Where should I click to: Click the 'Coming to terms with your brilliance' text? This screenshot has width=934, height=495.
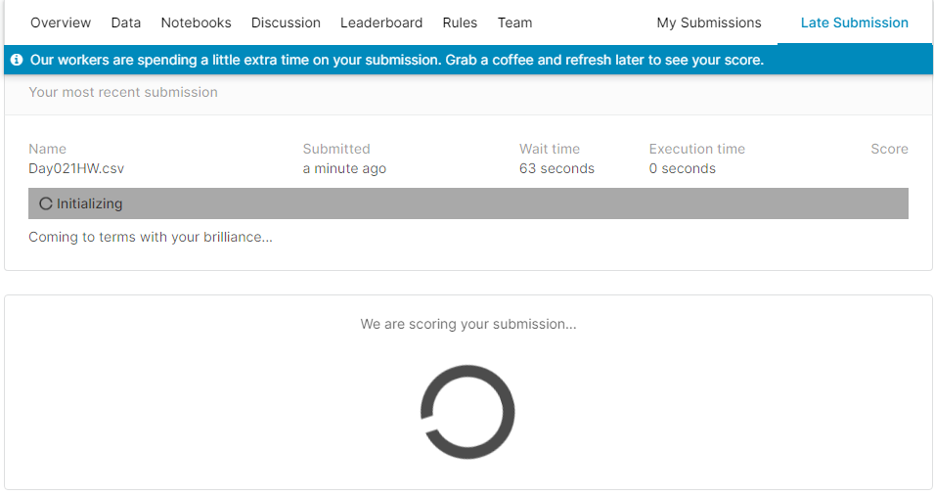tap(151, 237)
